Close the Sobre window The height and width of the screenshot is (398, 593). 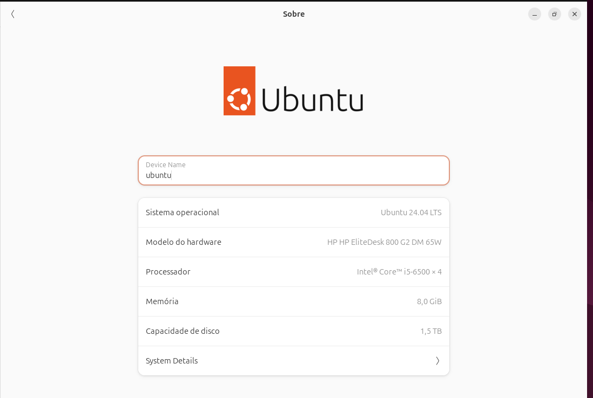point(575,15)
